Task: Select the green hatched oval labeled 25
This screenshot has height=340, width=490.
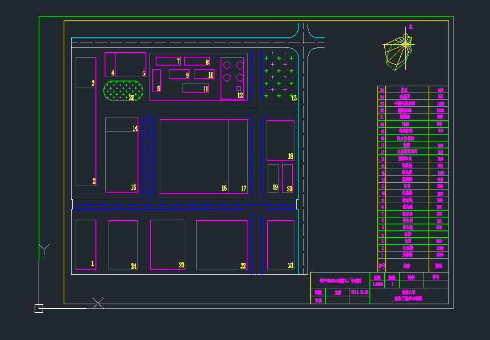Action: click(x=124, y=91)
